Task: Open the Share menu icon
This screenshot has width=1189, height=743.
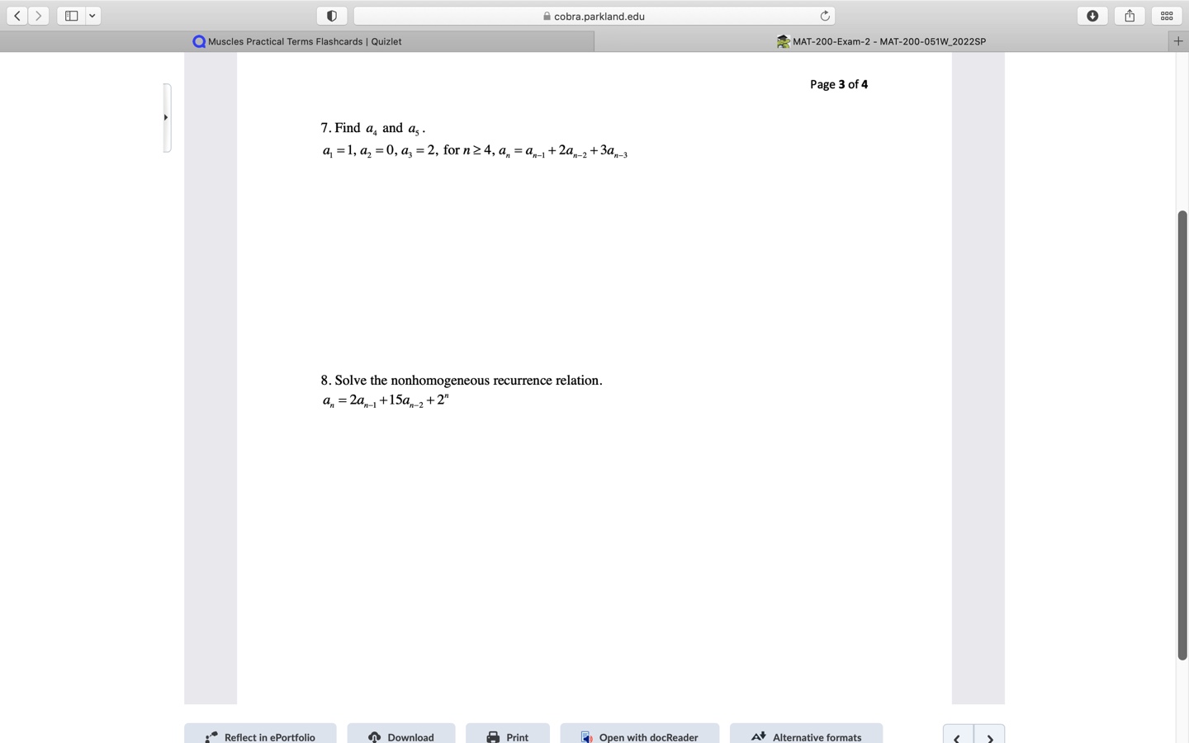Action: click(1130, 16)
